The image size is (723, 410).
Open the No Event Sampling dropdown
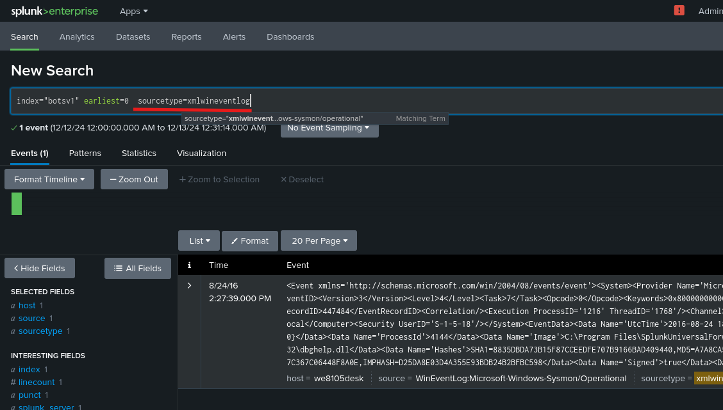329,128
